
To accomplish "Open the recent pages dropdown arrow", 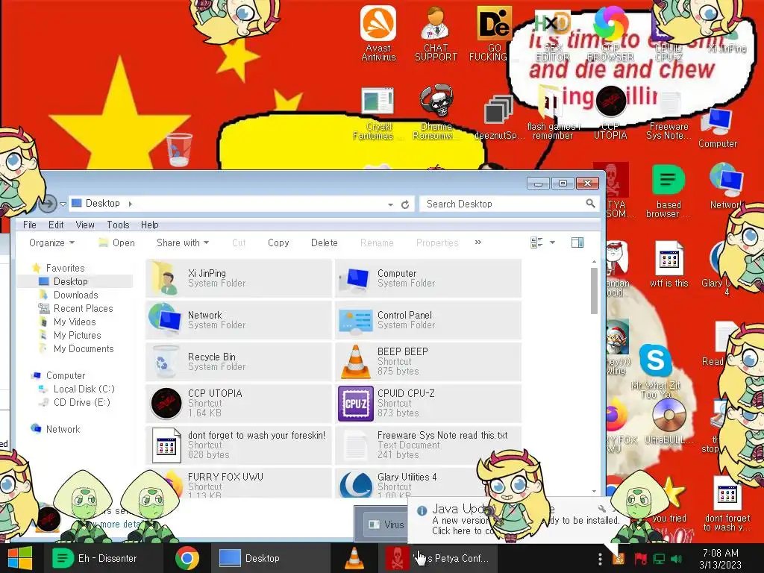I will (63, 204).
